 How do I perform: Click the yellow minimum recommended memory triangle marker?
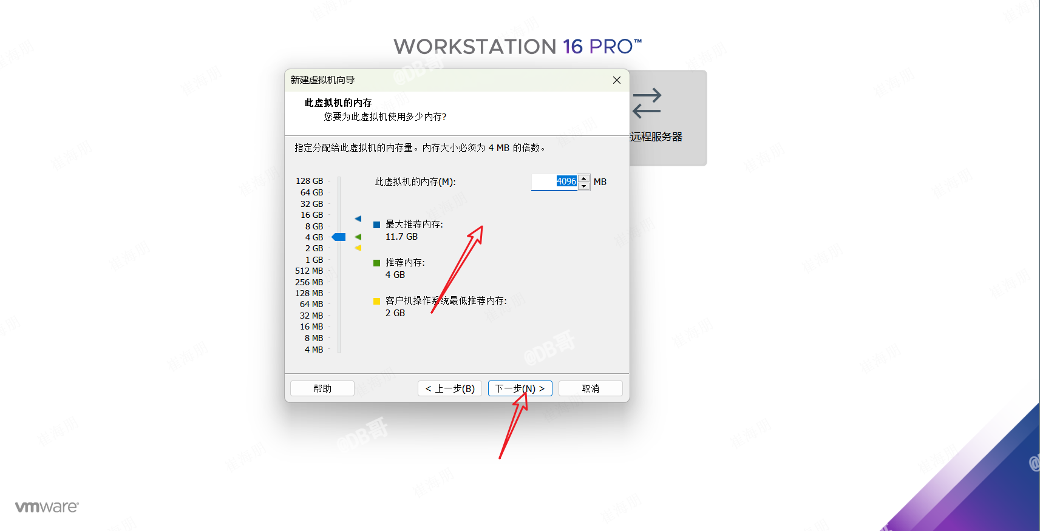click(358, 248)
